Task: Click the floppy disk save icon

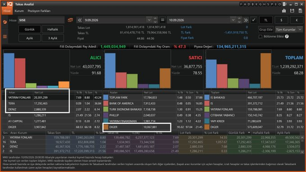Action: [x=292, y=11]
